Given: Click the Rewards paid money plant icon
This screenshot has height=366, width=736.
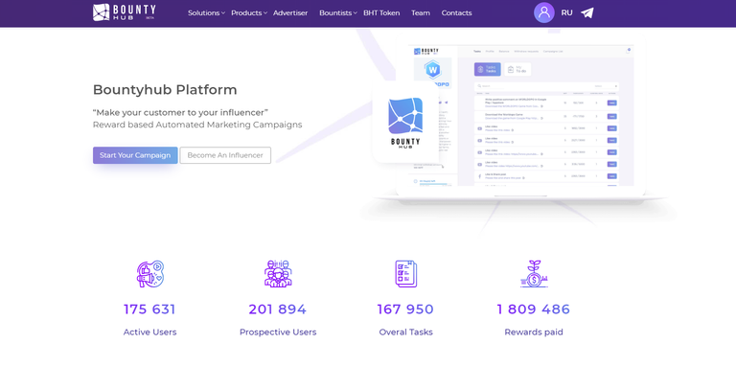Looking at the screenshot, I should [534, 274].
